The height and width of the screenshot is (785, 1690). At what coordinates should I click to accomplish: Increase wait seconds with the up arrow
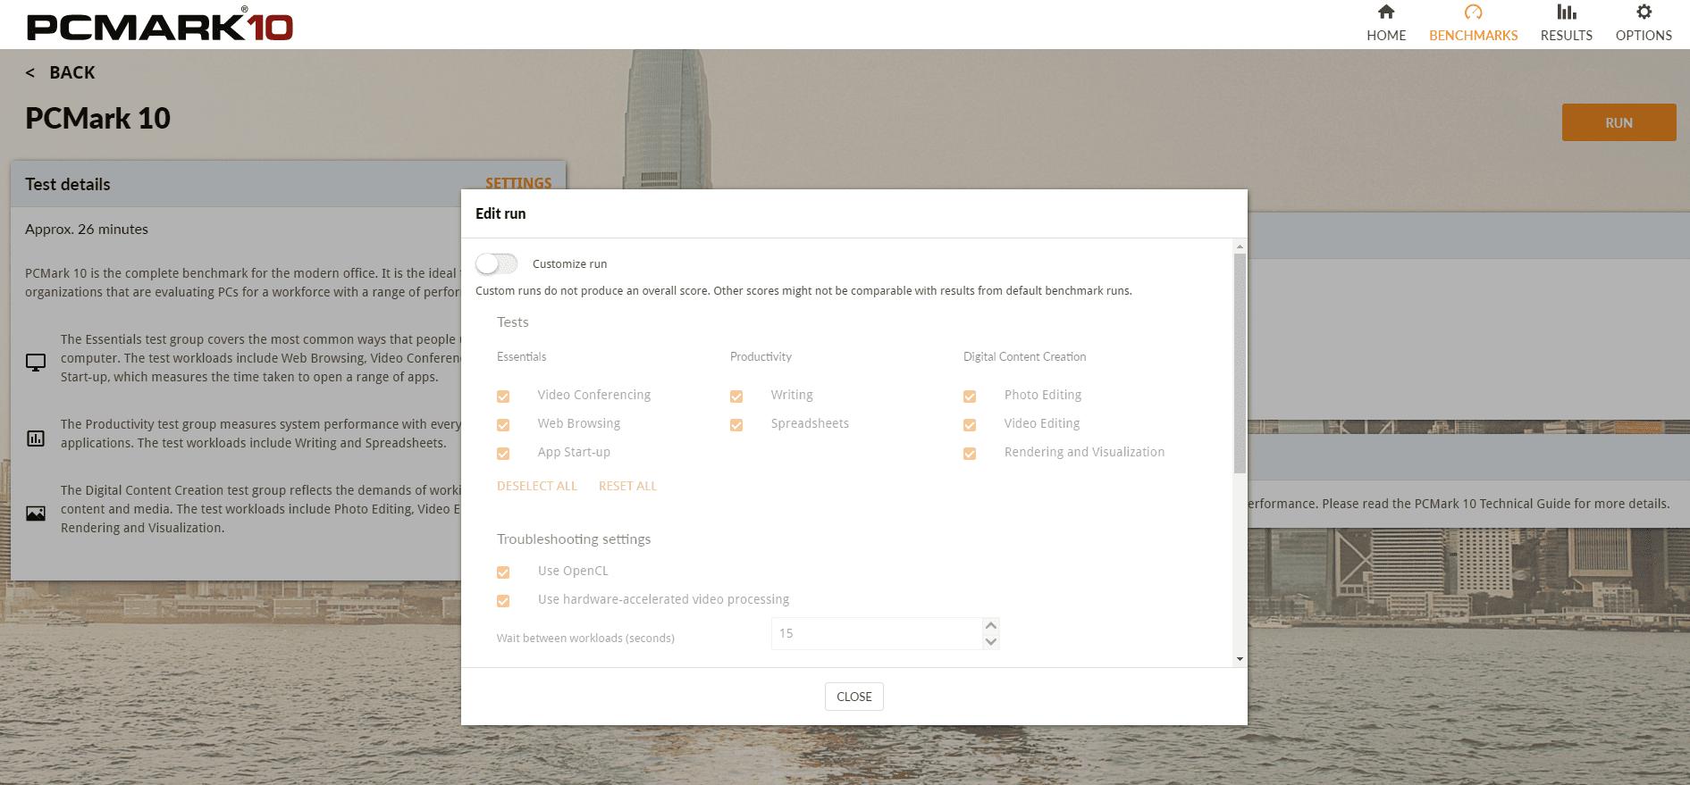tap(990, 625)
